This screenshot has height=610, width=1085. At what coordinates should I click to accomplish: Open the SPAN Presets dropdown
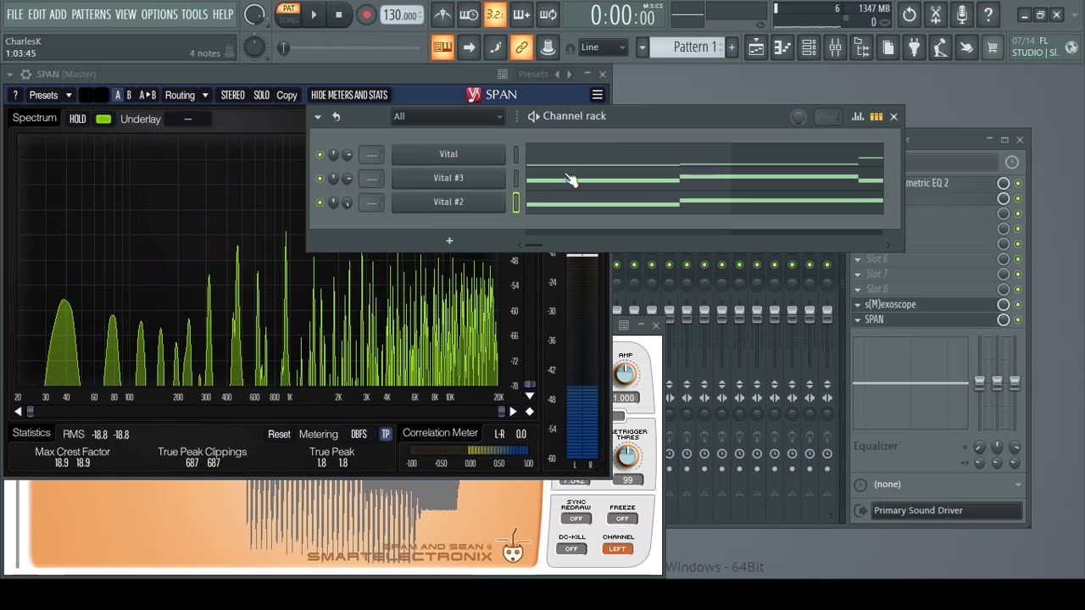coord(50,95)
